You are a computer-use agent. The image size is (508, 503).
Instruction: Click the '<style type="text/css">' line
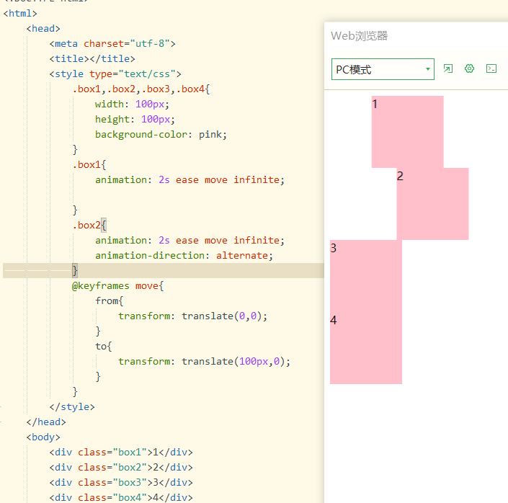pos(115,74)
